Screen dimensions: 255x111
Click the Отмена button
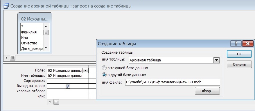(239, 65)
